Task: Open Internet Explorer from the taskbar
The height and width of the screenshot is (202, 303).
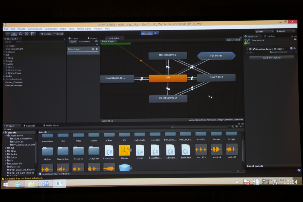Action: click(x=17, y=184)
